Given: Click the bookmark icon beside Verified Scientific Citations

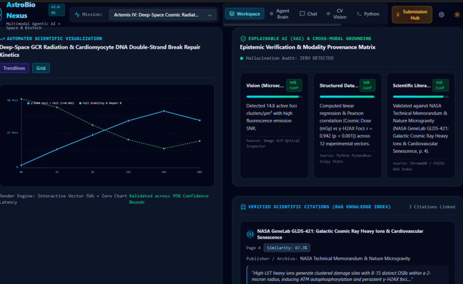Looking at the screenshot, I should [243, 207].
